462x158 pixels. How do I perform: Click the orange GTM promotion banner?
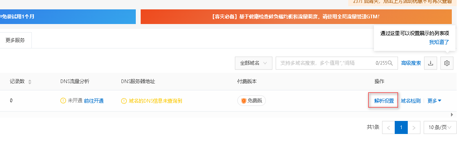coord(296,17)
